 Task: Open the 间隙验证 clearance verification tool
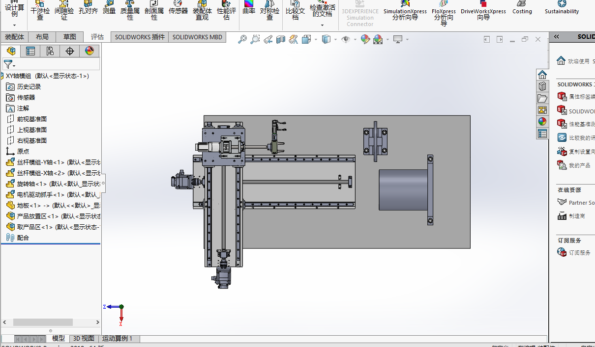64,11
